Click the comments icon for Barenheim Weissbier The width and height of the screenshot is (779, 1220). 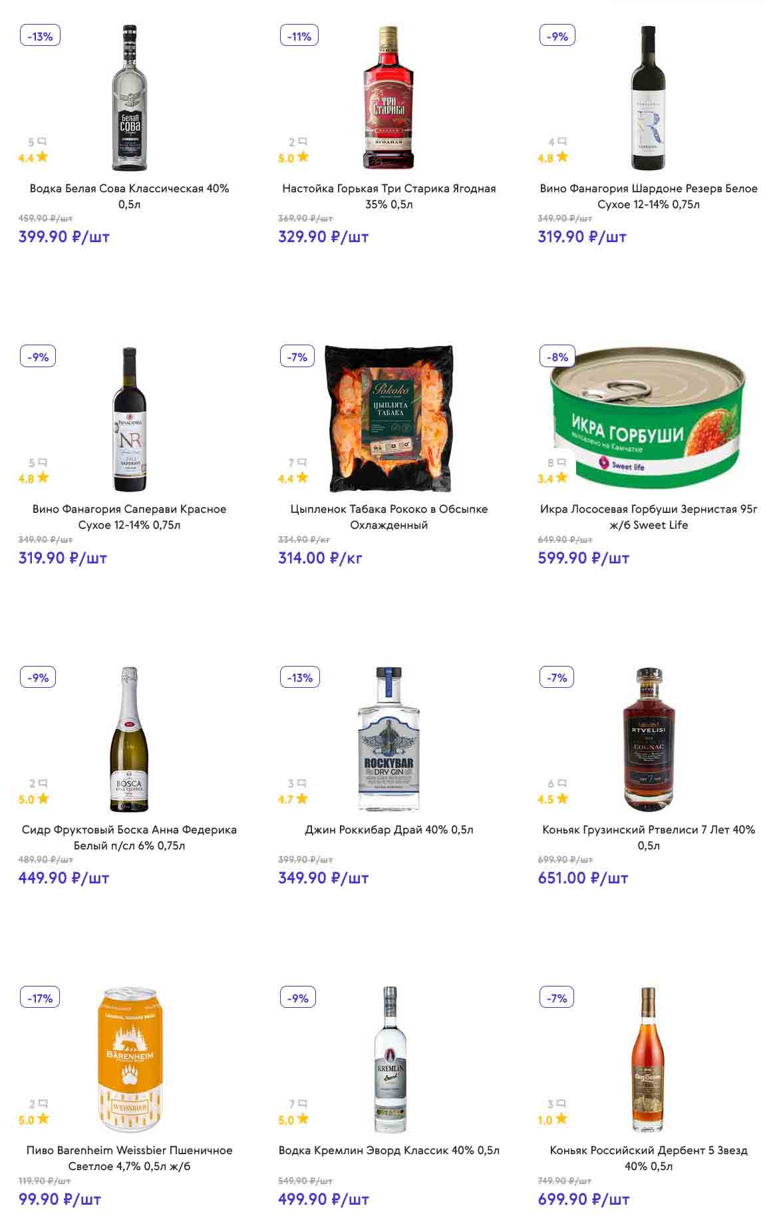42,1104
